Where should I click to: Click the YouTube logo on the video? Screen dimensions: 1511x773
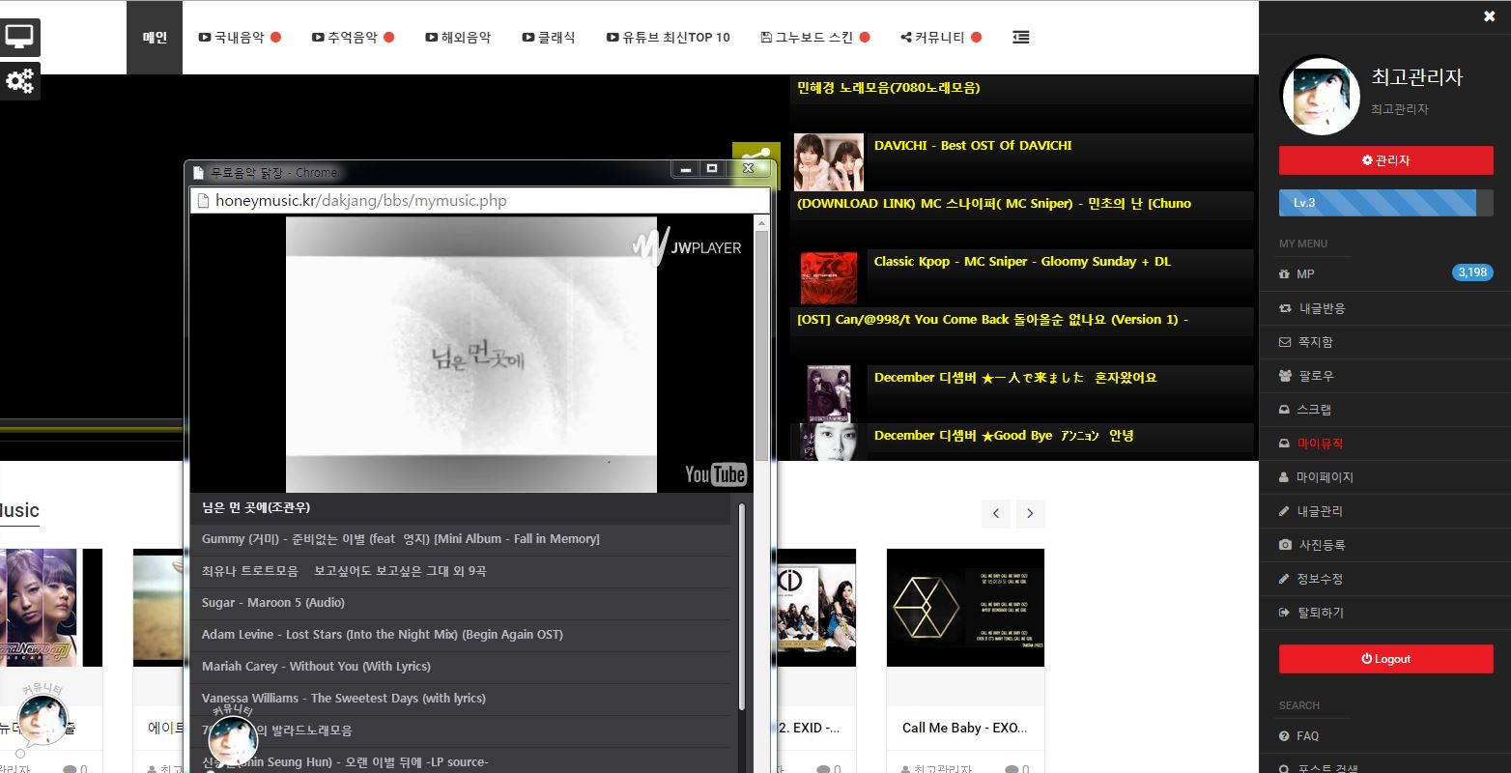click(716, 473)
